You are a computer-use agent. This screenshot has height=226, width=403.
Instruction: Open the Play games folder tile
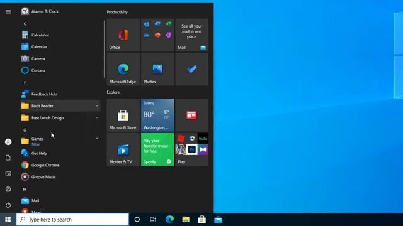(x=191, y=149)
